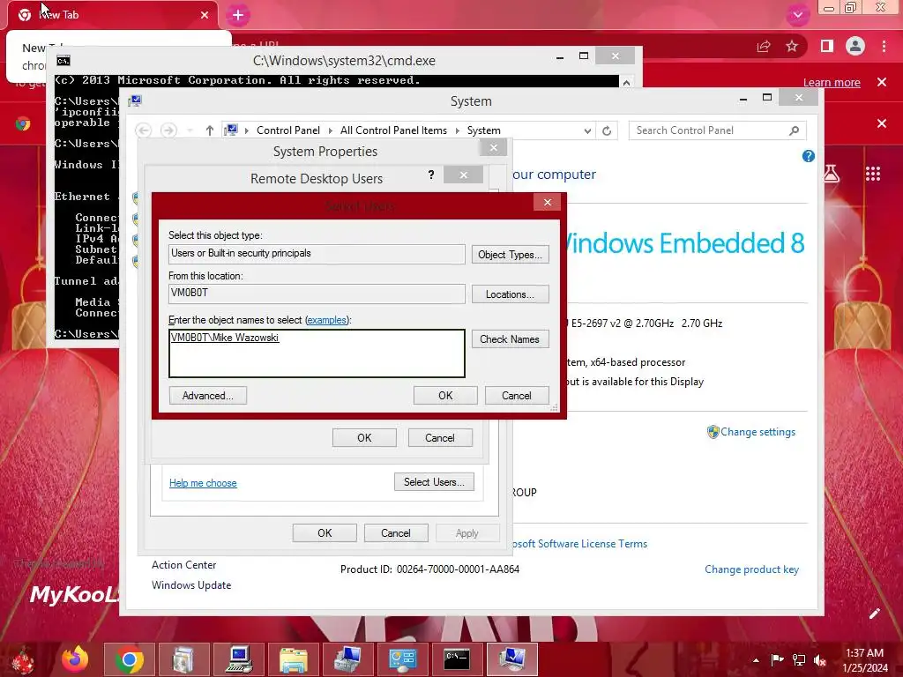
Task: Click help question mark in Remote Desktop Users
Action: click(x=430, y=175)
